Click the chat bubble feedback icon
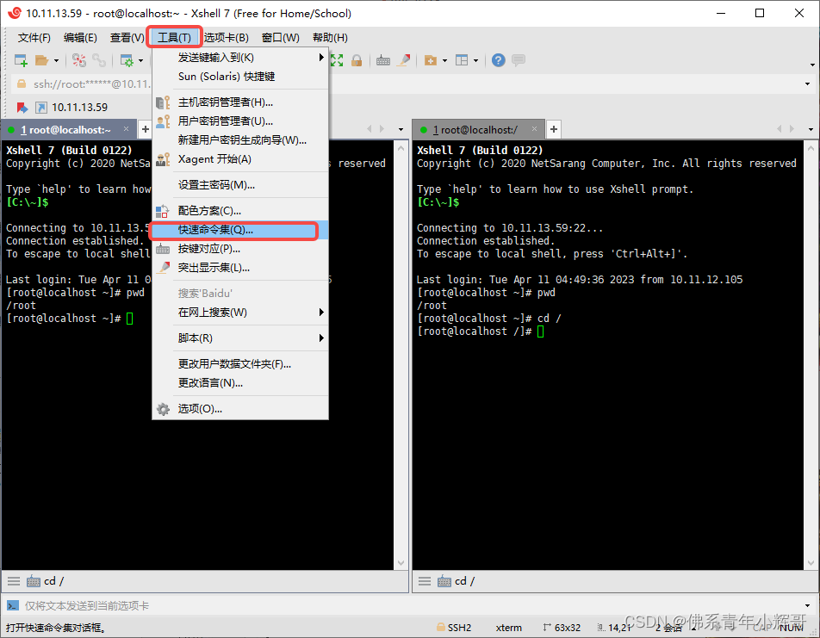This screenshot has width=820, height=638. click(x=519, y=60)
